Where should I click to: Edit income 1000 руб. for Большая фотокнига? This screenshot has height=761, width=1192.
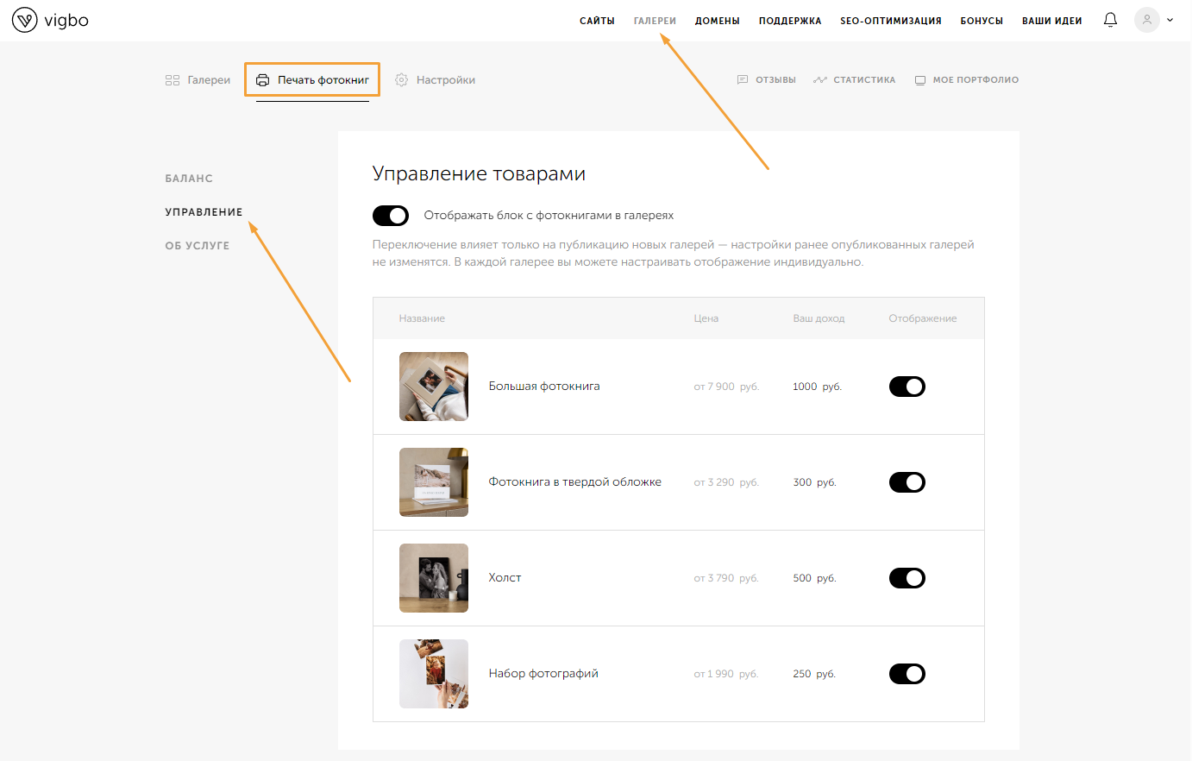tap(817, 387)
